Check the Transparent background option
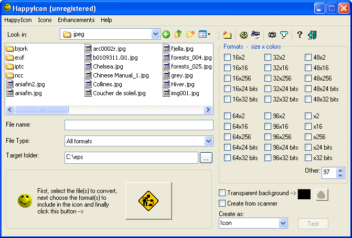This screenshot has height=238, width=352. coord(222,193)
